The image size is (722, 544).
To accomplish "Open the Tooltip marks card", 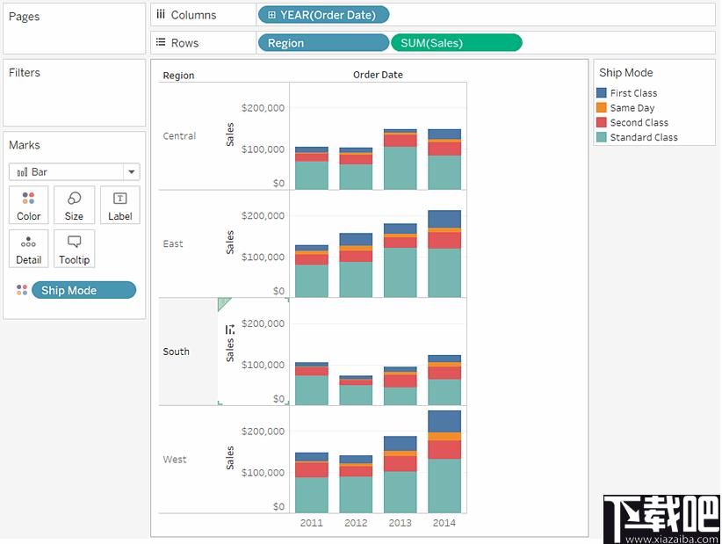I will (74, 249).
